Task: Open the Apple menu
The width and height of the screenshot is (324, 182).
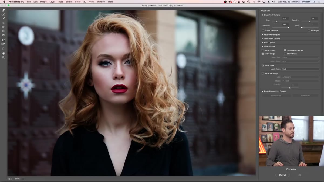Action: tap(4, 2)
